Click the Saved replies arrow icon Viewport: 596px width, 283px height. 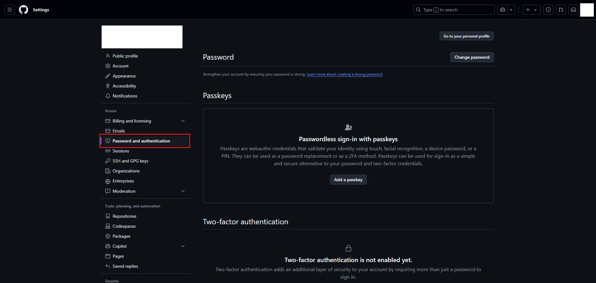click(x=108, y=266)
